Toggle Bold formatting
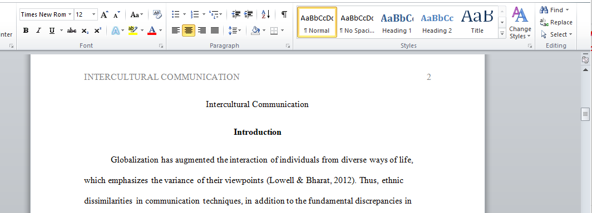The width and height of the screenshot is (592, 213). point(26,31)
